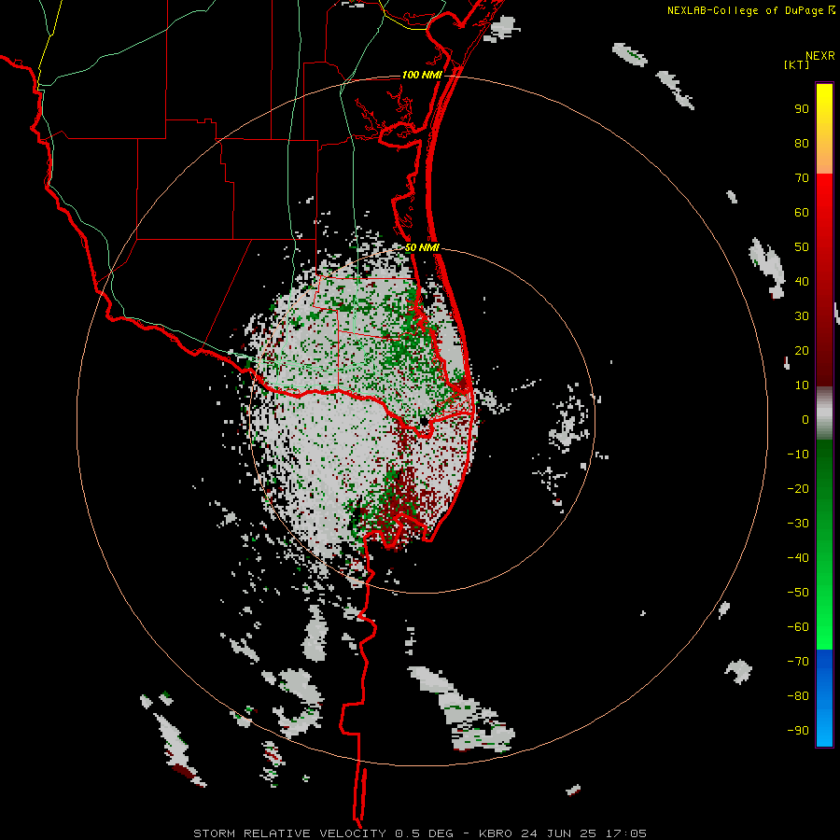The height and width of the screenshot is (840, 840).
Task: Click the 50 value on velocity scale
Action: click(802, 247)
